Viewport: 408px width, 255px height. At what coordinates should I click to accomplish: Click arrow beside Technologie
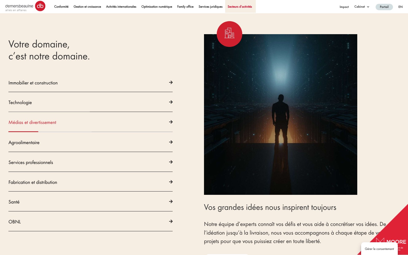point(171,102)
